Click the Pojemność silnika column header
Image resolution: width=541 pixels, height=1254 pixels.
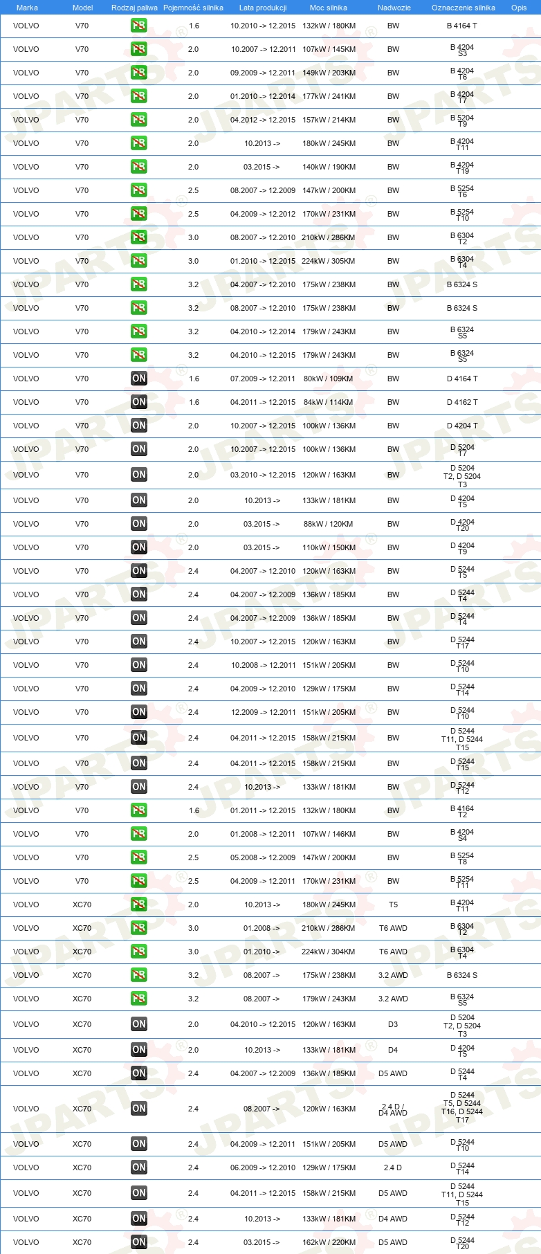pos(193,8)
